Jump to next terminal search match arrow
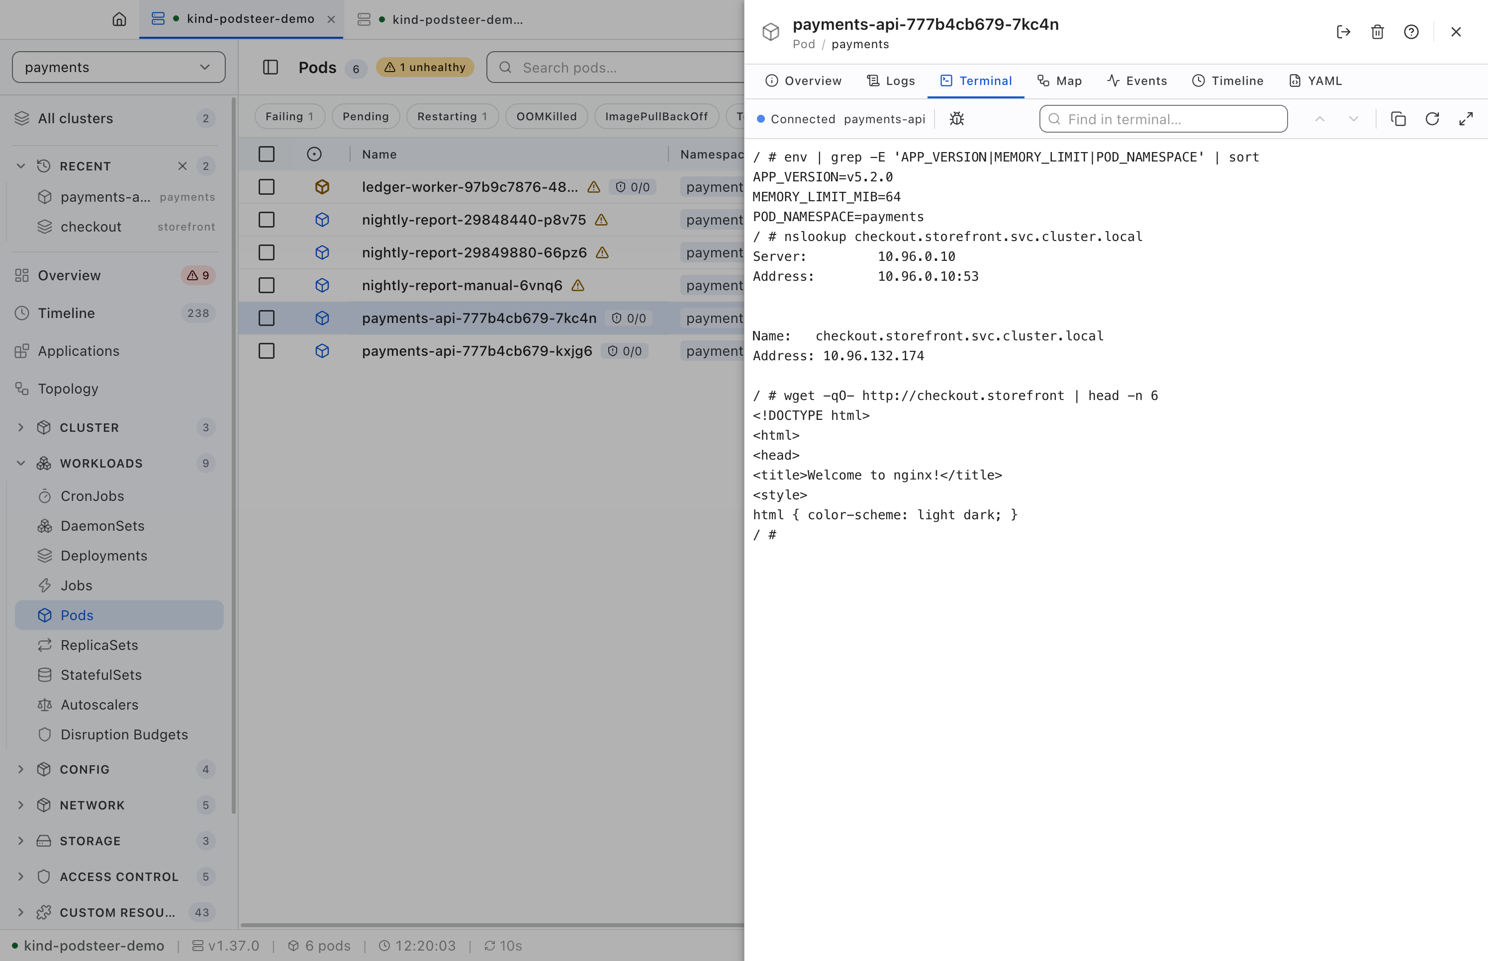 (x=1353, y=119)
